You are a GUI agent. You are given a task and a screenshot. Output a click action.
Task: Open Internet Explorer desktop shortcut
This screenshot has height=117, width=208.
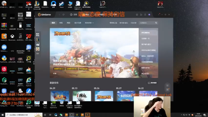(29, 82)
